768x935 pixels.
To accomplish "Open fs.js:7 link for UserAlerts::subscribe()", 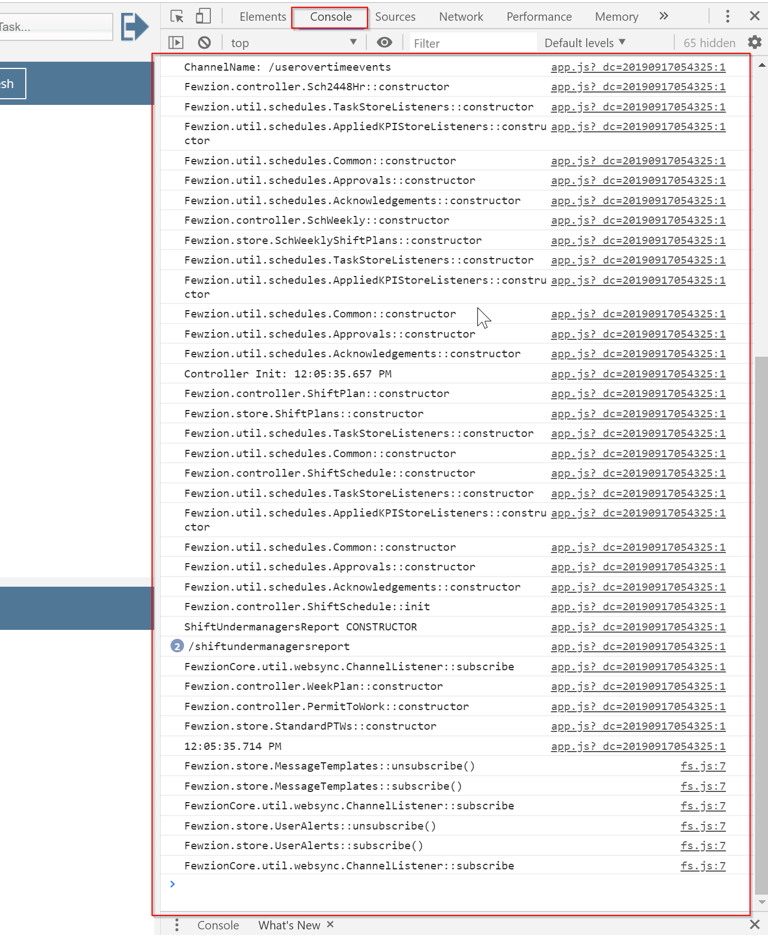I will pos(703,846).
